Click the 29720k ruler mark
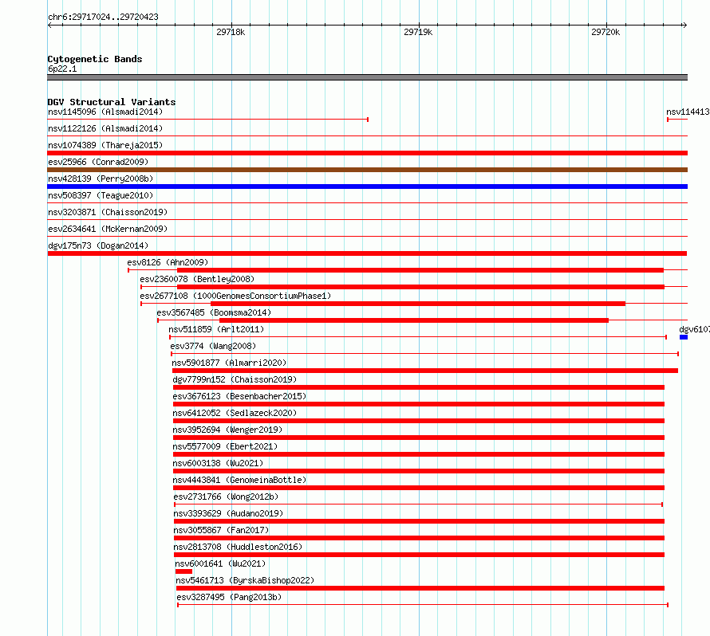This screenshot has width=710, height=636. (x=605, y=32)
